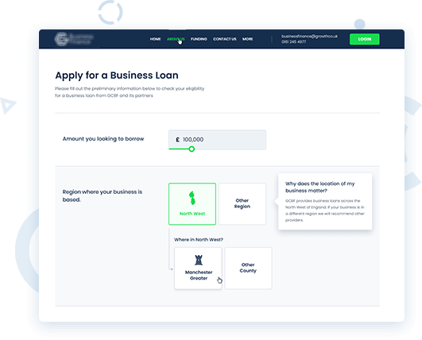Focus the borrow amount input field
This screenshot has height=340, width=422.
pyautogui.click(x=217, y=139)
